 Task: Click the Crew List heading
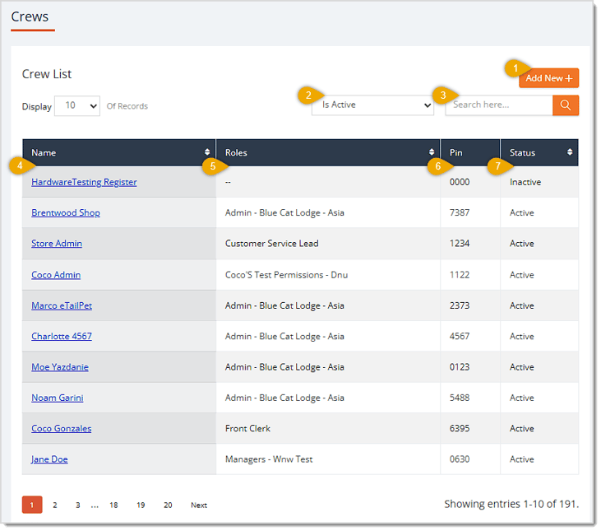tap(47, 74)
